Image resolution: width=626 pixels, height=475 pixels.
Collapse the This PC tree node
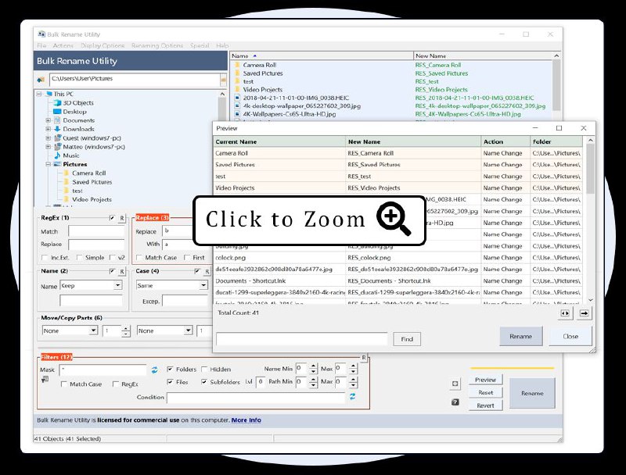(x=39, y=94)
